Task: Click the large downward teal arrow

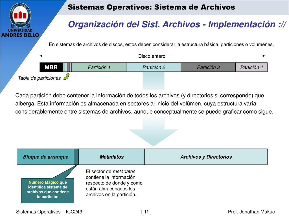Action: click(x=154, y=132)
